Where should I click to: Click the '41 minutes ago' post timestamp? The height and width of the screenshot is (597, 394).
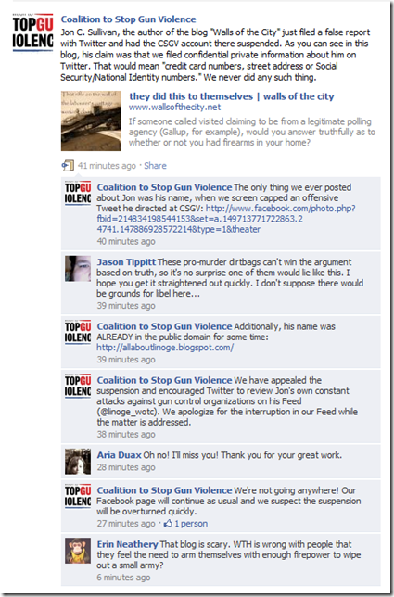(107, 166)
